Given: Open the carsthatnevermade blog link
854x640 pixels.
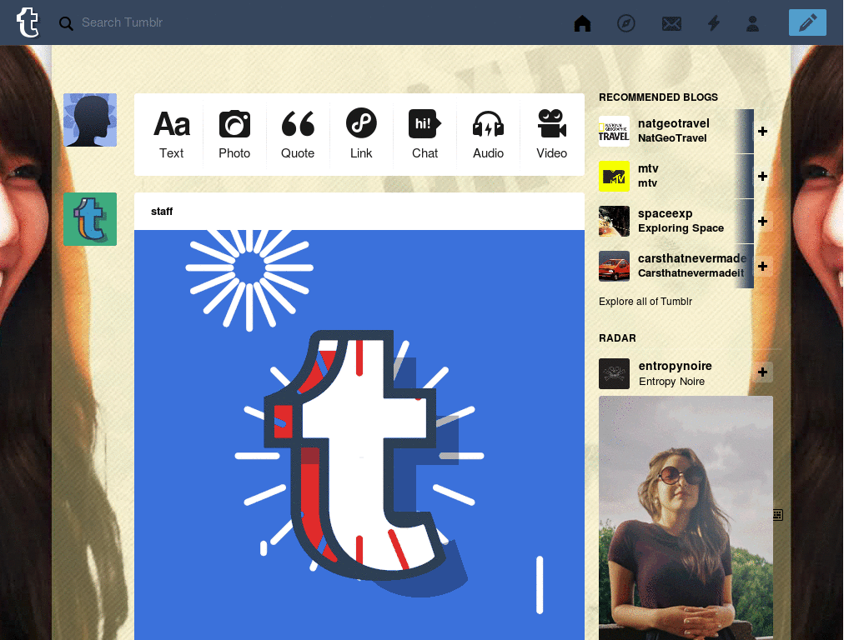Looking at the screenshot, I should click(692, 258).
